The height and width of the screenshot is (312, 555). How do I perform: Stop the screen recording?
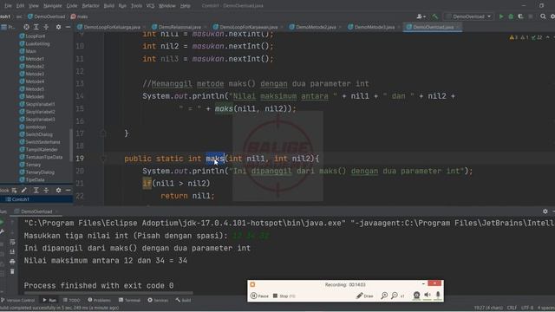[284, 296]
